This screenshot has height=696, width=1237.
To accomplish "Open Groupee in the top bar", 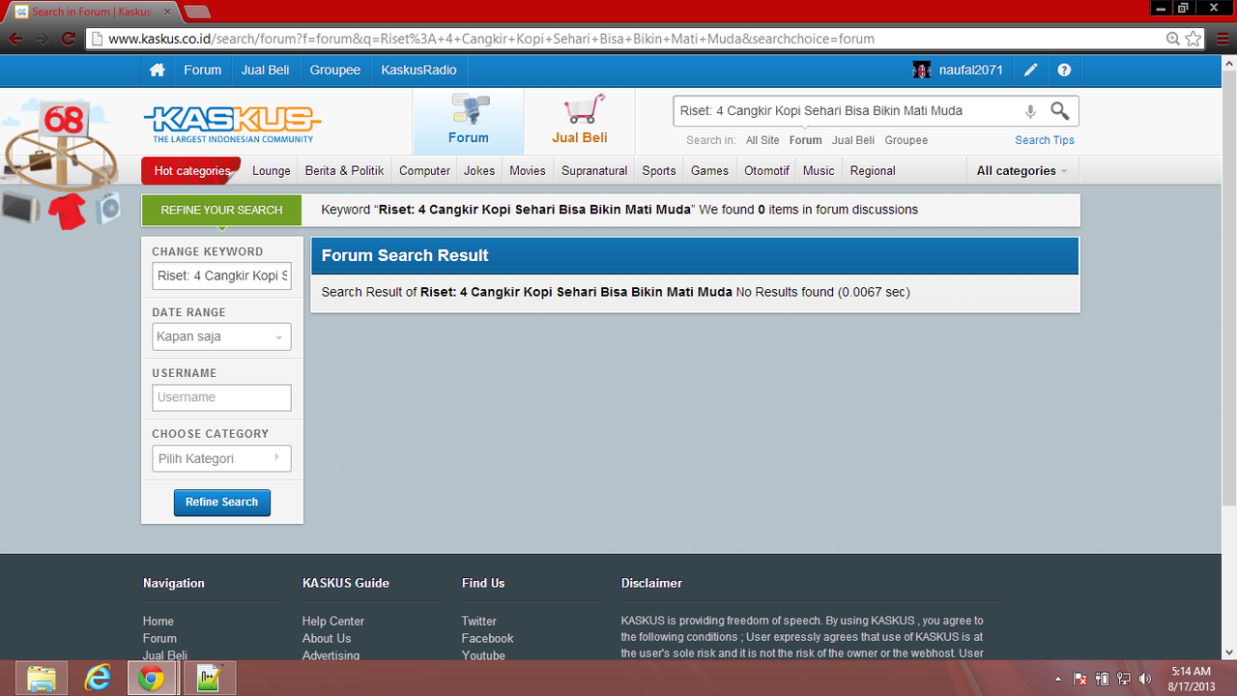I will click(335, 71).
